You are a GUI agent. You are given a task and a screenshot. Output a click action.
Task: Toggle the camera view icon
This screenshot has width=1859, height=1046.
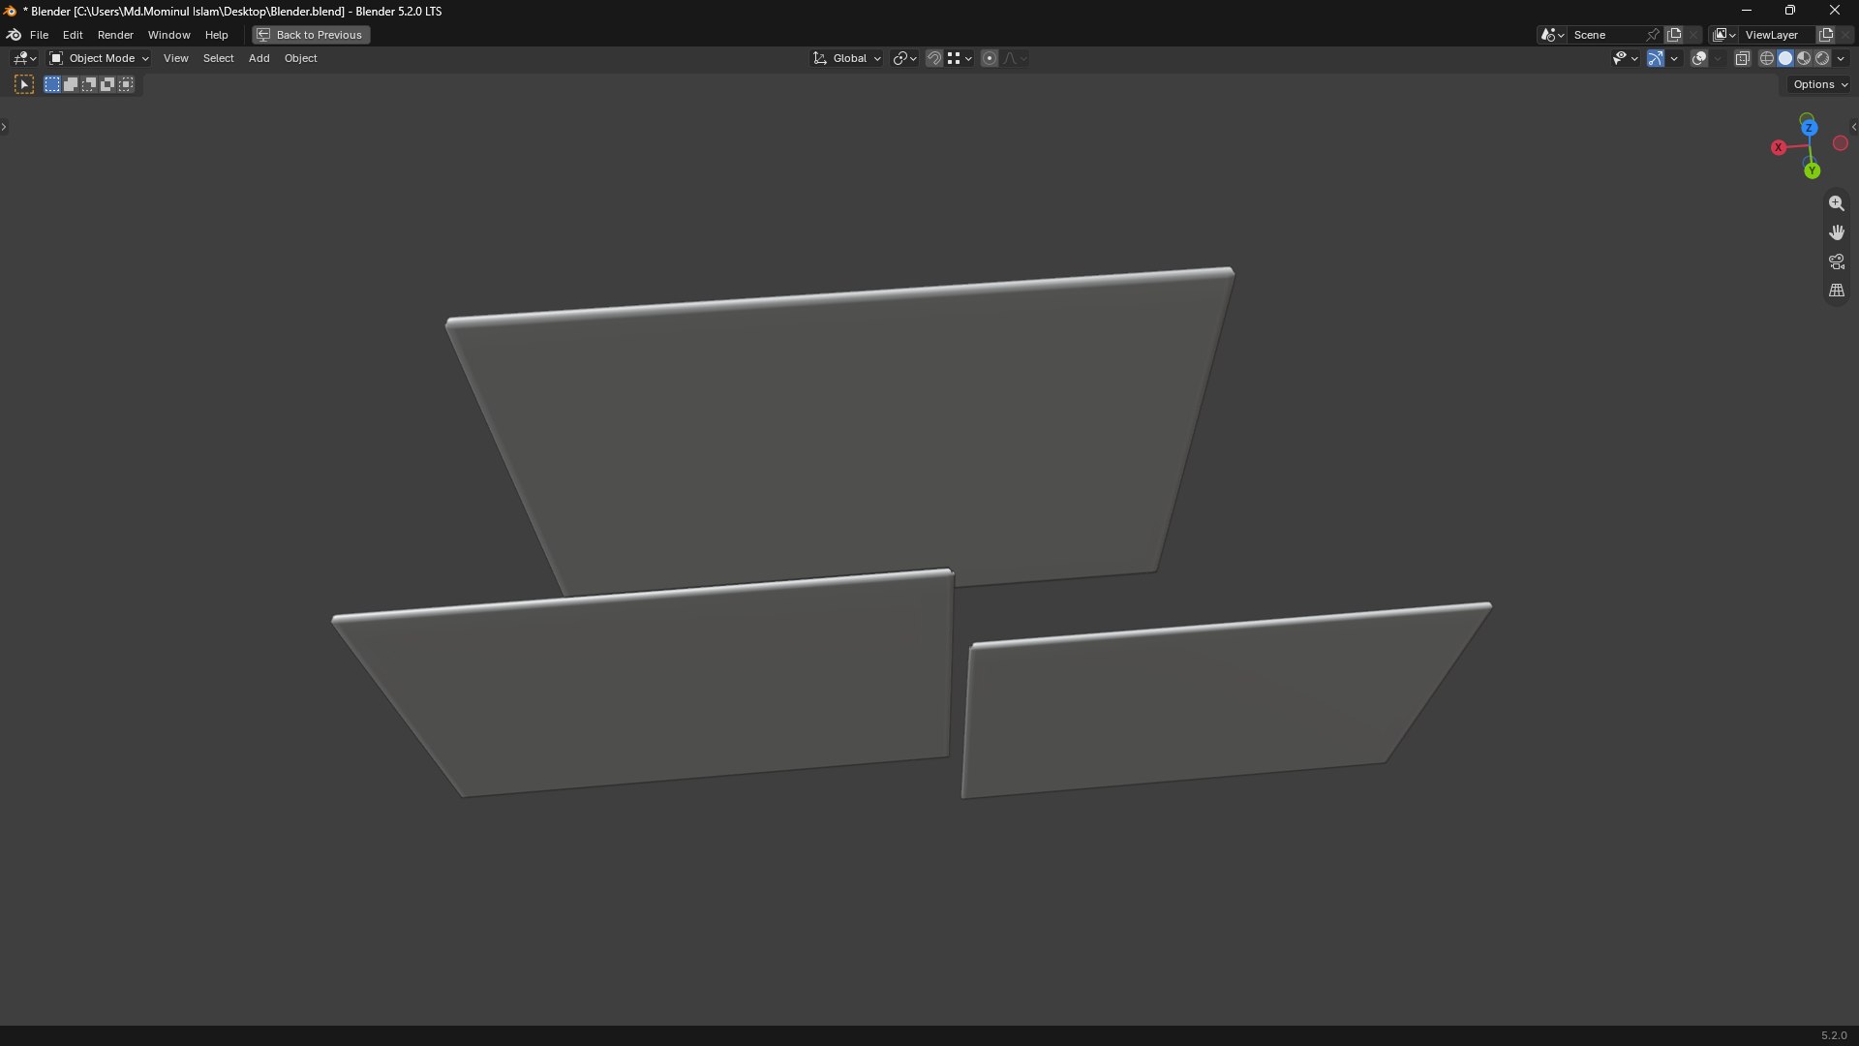click(1836, 261)
